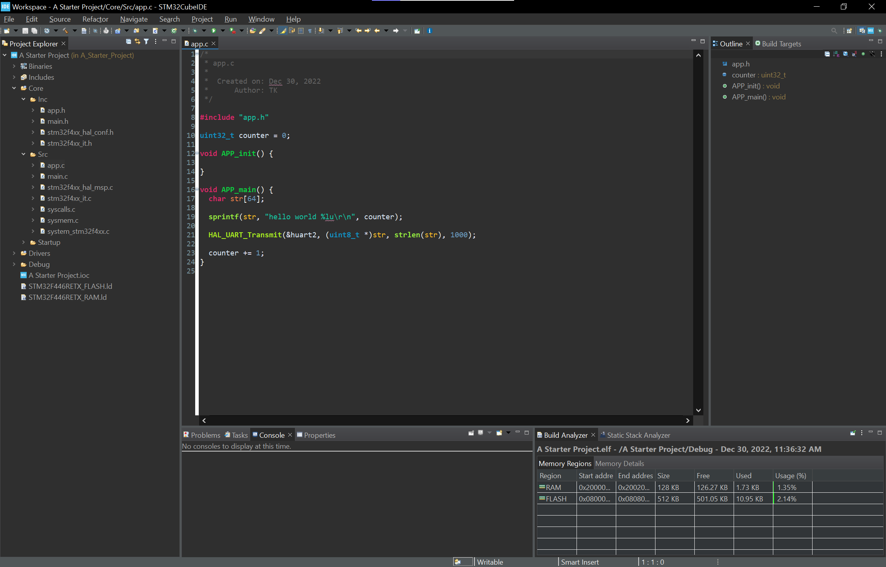Click the Save All toolbar icon
Viewport: 886px width, 567px height.
coord(35,31)
